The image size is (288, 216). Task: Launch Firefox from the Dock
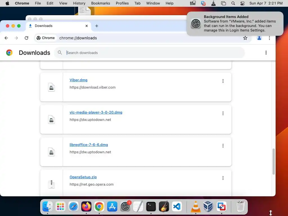point(86,206)
